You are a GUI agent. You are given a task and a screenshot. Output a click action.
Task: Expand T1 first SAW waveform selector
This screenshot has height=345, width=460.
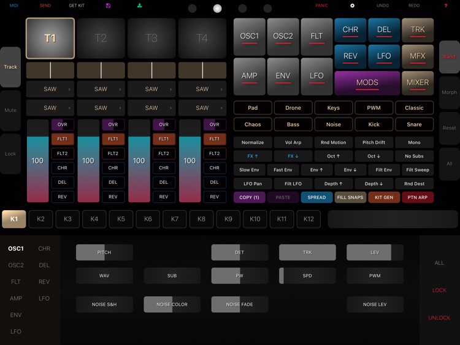pos(50,89)
